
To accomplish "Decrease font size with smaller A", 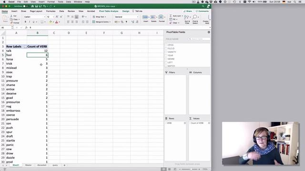I will (61, 17).
